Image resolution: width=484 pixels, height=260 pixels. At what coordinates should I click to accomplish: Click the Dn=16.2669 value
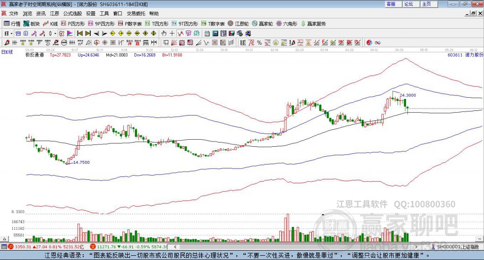pyautogui.click(x=145, y=55)
